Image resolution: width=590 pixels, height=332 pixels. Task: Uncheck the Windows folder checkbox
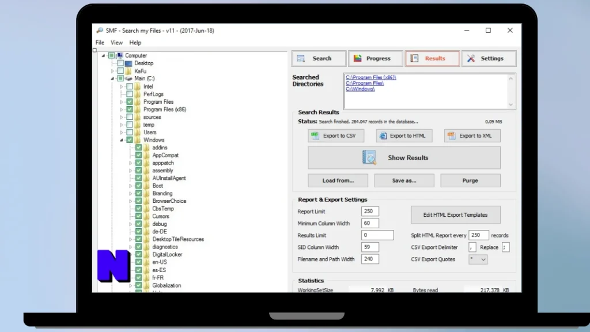[x=130, y=139]
